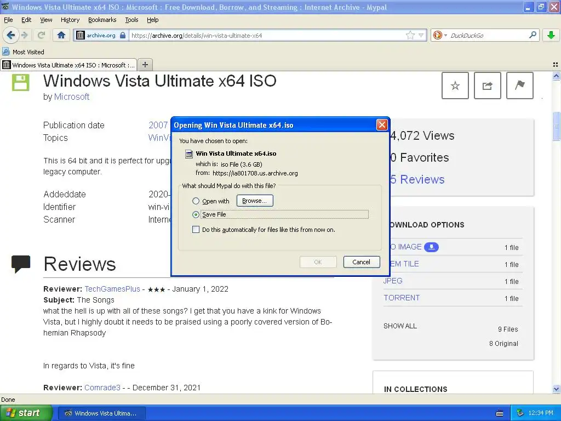This screenshot has width=561, height=421.
Task: Open the Home page icon
Action: tap(61, 35)
